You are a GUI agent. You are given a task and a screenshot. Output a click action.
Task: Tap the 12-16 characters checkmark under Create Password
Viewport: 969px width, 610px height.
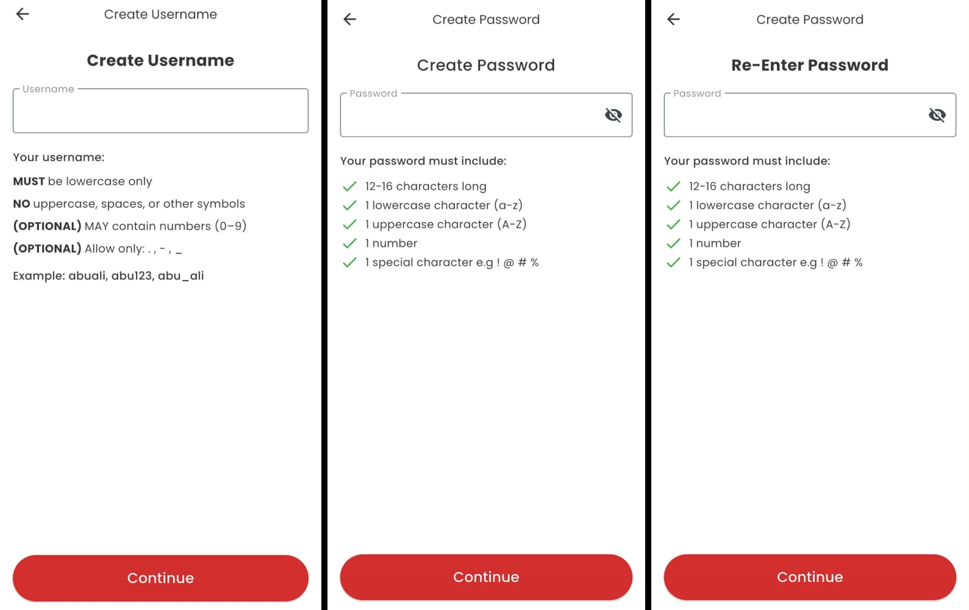[x=349, y=187]
